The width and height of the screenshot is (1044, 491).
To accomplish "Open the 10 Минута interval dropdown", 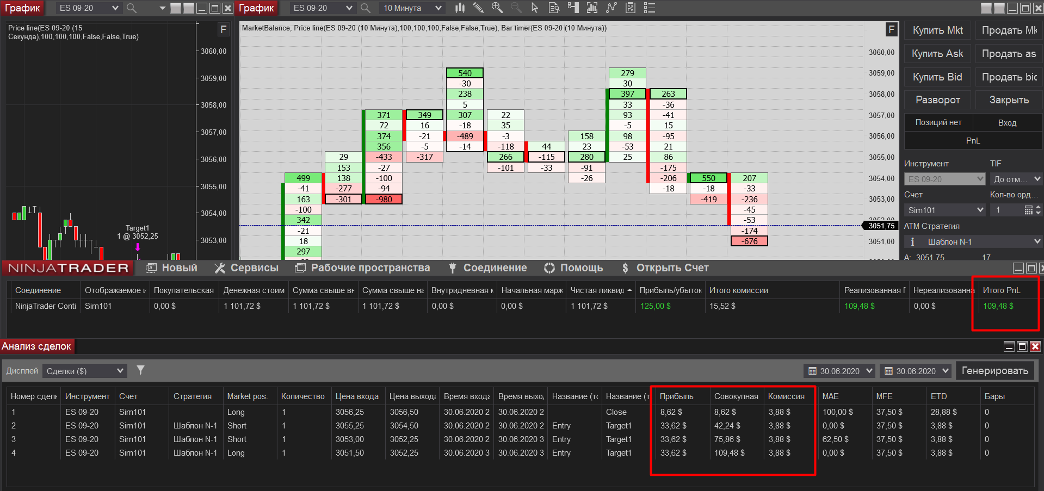I will coord(412,8).
